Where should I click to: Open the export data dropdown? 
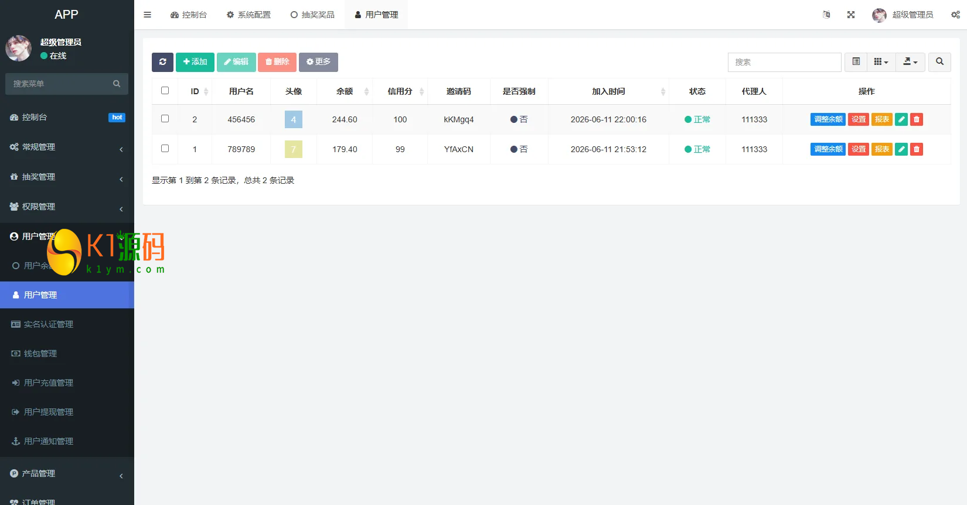pos(910,62)
